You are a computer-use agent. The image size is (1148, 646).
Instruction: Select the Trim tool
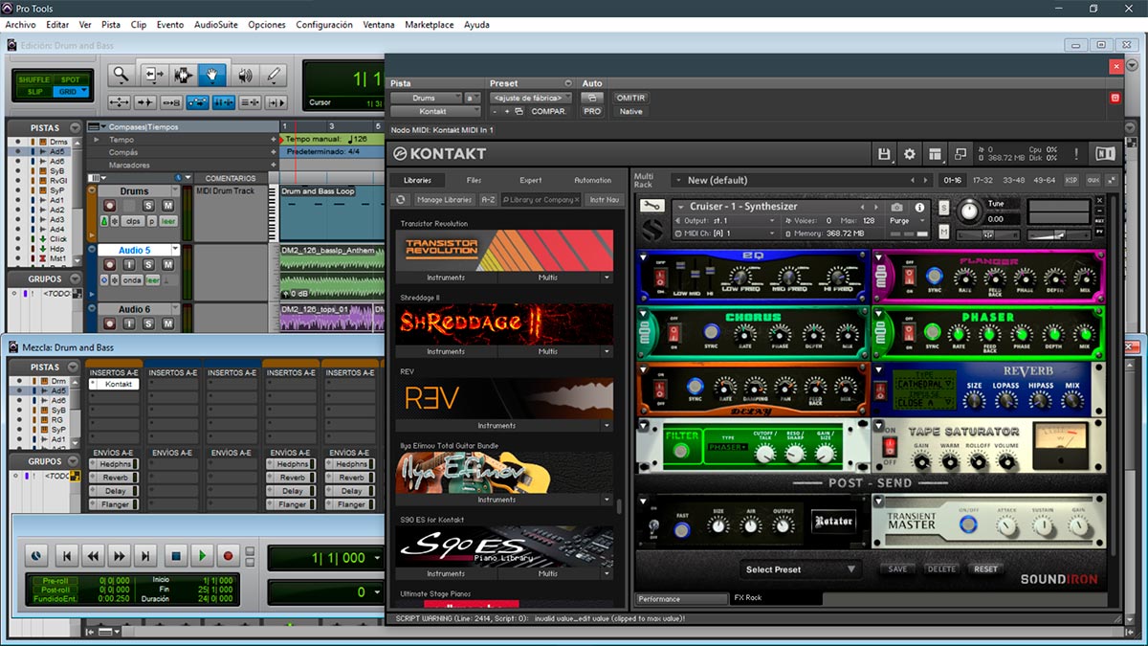pos(152,75)
